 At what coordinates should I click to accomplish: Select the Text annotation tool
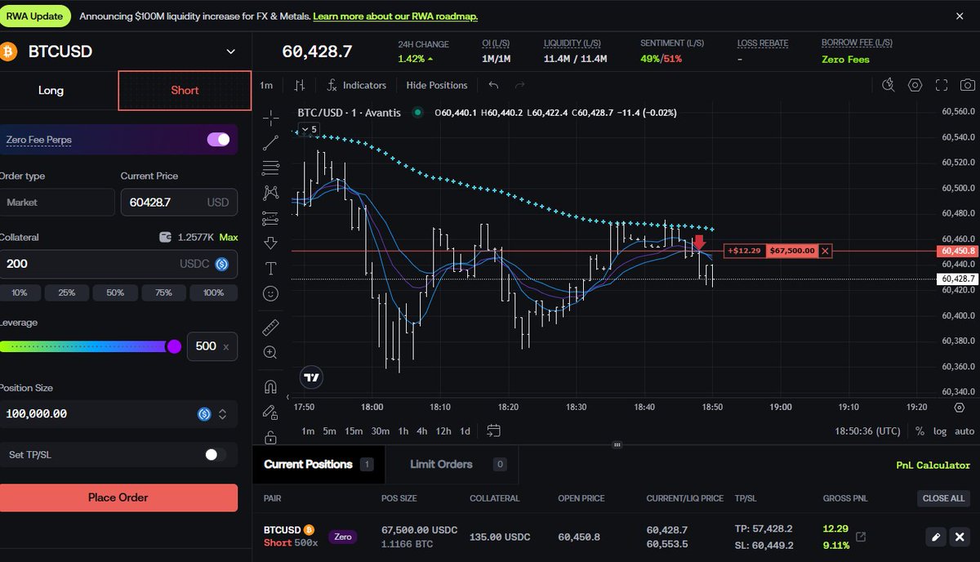[x=270, y=268]
